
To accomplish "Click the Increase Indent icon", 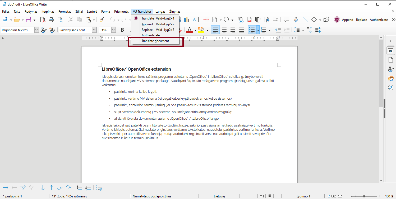I will [x=278, y=30].
